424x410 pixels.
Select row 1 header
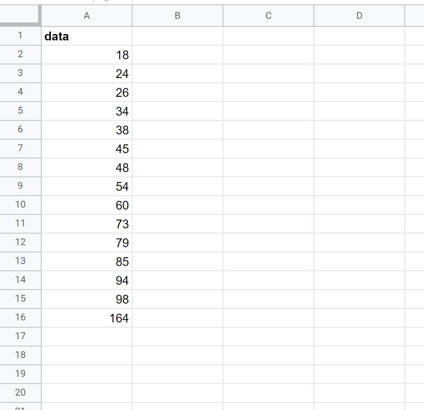tap(20, 36)
